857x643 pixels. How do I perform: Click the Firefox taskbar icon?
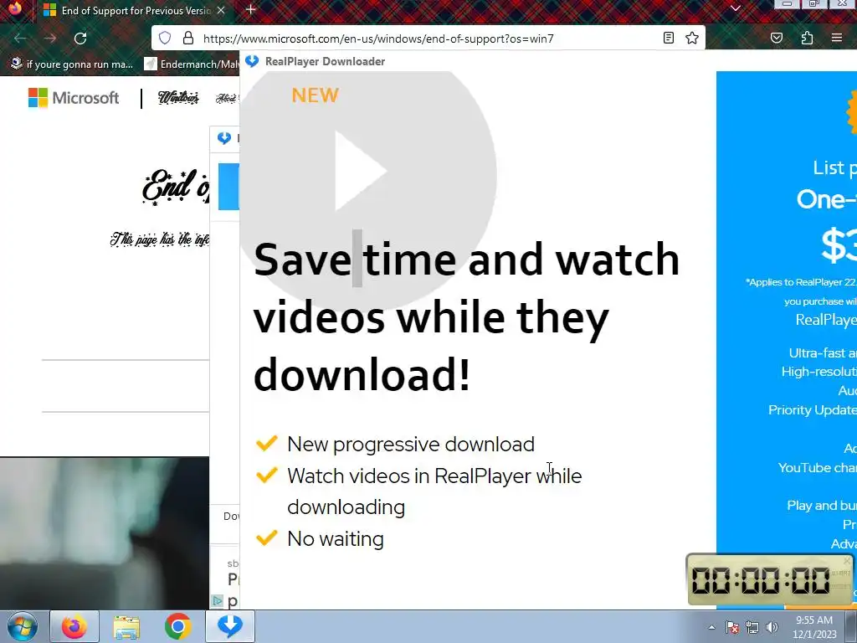pyautogui.click(x=74, y=626)
